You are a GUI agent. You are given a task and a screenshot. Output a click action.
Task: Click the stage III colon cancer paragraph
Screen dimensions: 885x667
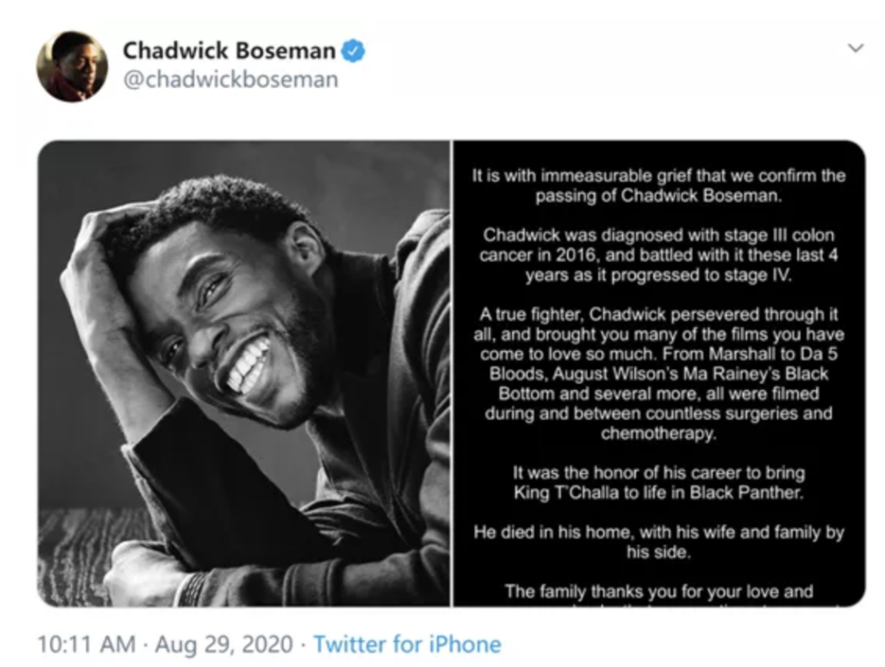[x=658, y=255]
